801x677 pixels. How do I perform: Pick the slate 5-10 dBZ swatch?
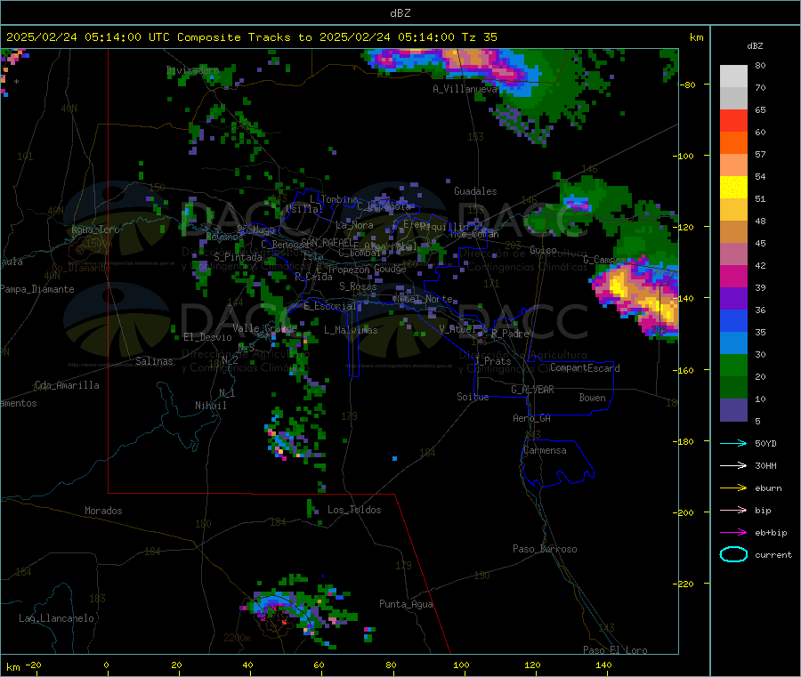click(x=733, y=410)
